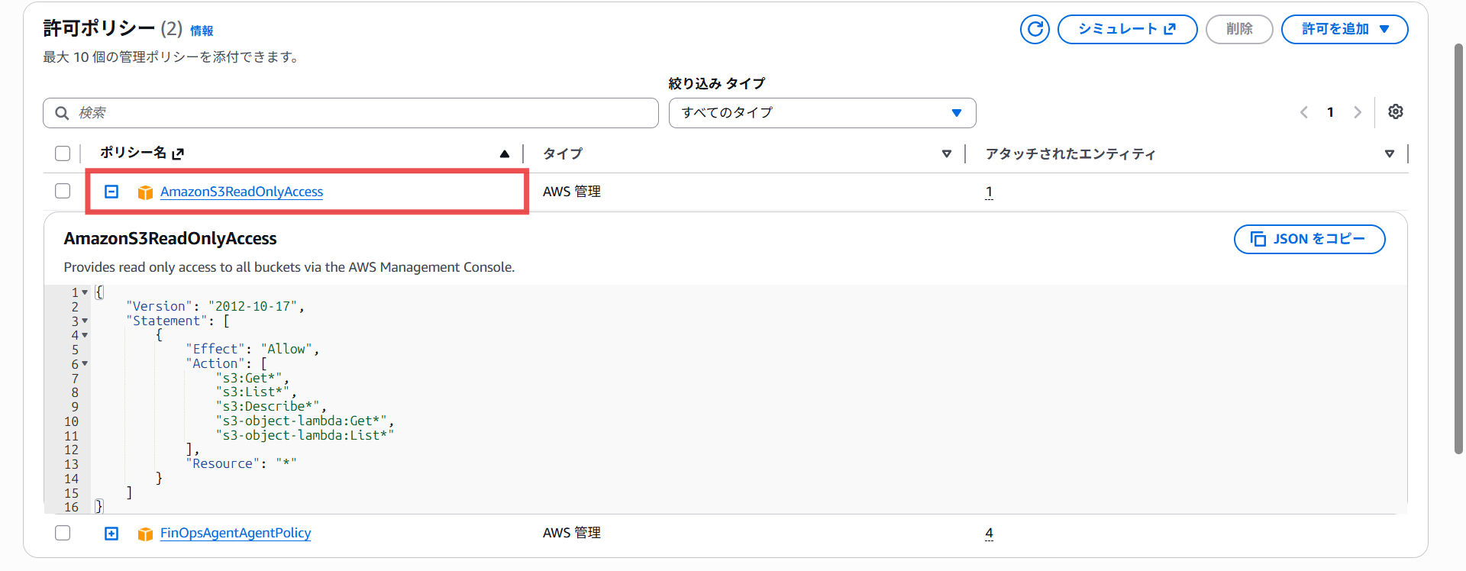The height and width of the screenshot is (571, 1466).
Task: Click the "Version": "2012-10-17" line
Action: [215, 306]
